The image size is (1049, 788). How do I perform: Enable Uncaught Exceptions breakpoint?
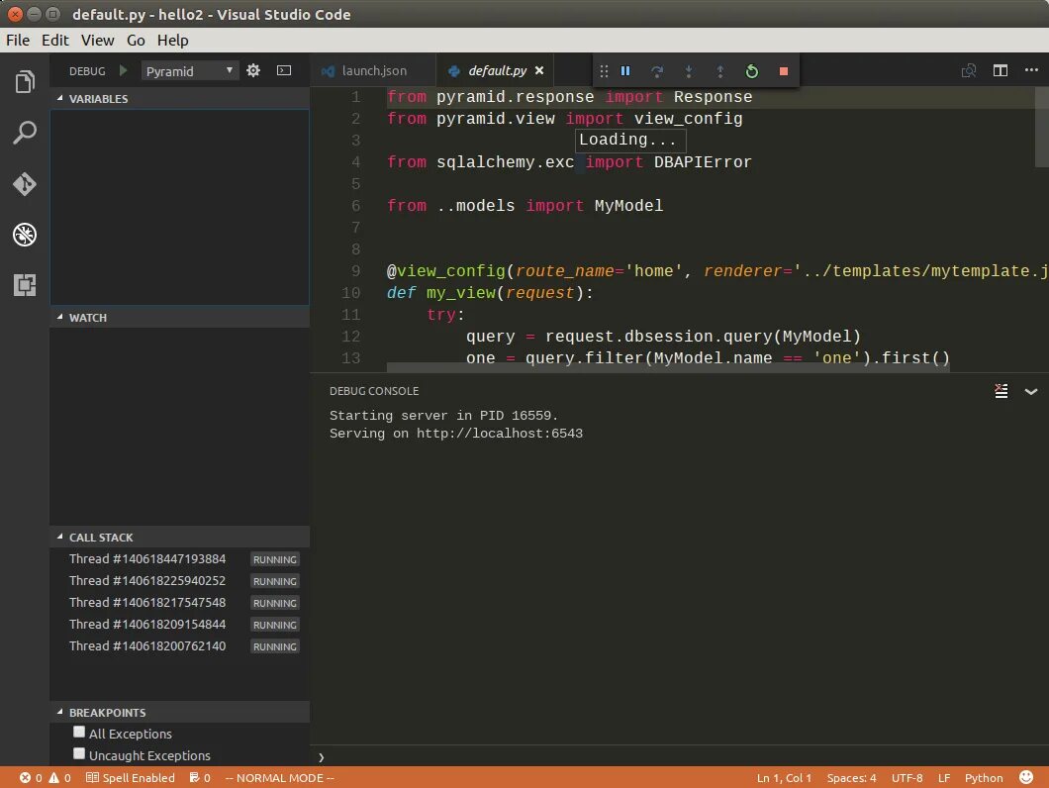[x=79, y=754]
